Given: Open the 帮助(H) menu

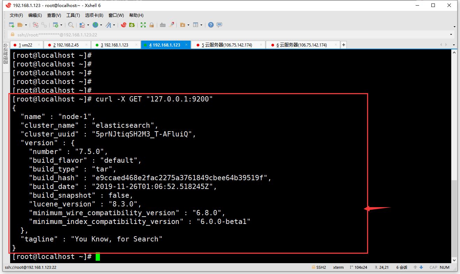Looking at the screenshot, I should point(136,15).
